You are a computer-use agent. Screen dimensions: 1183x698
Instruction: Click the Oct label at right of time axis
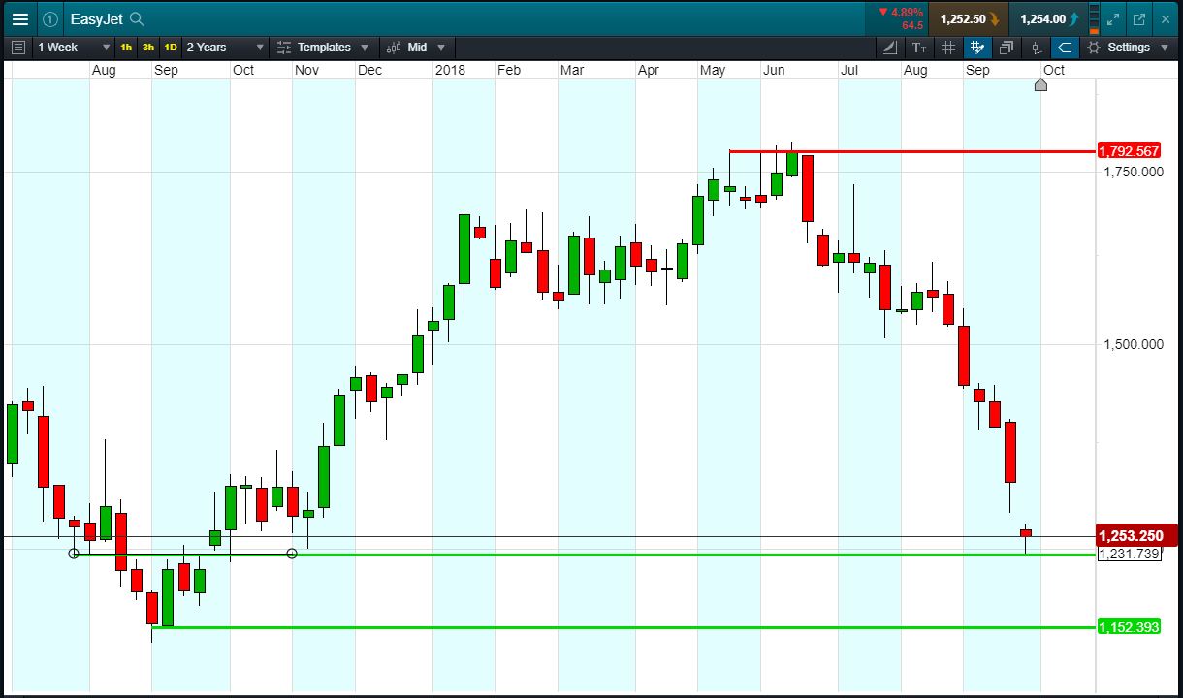pyautogui.click(x=1053, y=70)
